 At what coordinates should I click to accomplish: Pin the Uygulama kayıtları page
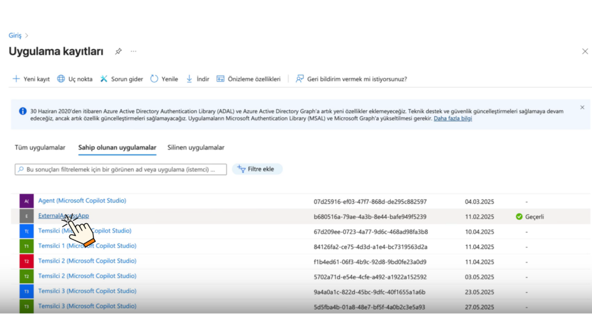point(118,51)
